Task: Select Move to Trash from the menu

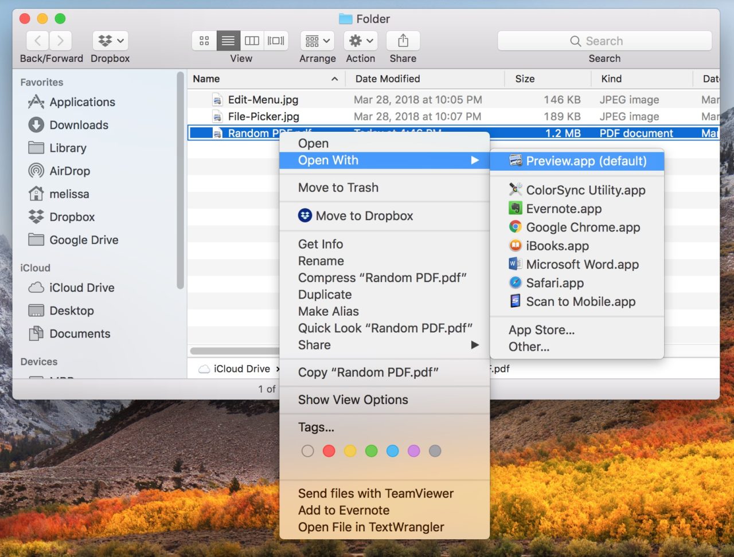Action: tap(338, 187)
